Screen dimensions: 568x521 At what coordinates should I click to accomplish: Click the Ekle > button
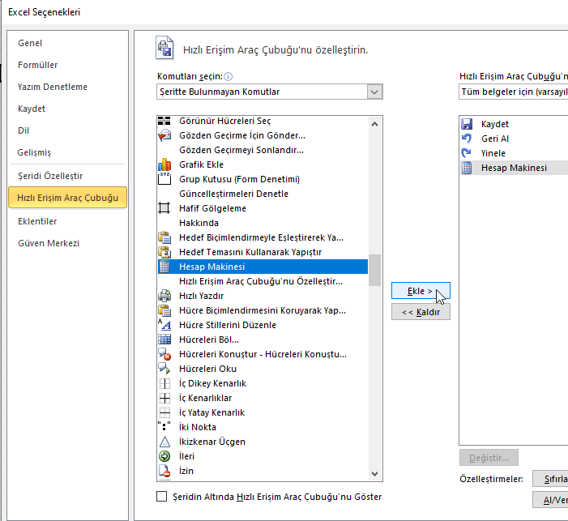(x=421, y=291)
